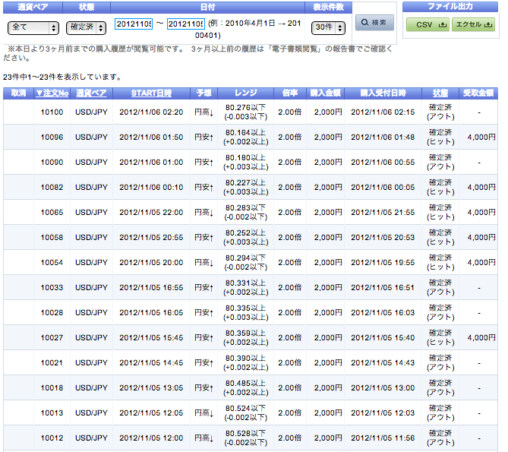Open the 通貨ペア dropdown showing 全て
Screen dimensions: 508x452
pos(33,28)
